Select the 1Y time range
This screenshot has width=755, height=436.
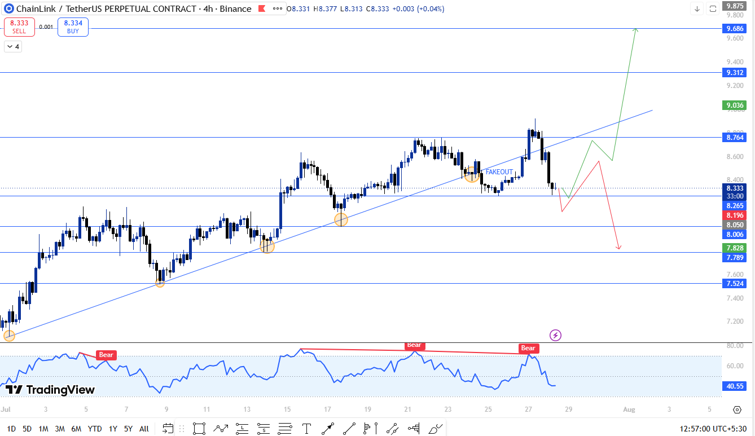click(113, 429)
